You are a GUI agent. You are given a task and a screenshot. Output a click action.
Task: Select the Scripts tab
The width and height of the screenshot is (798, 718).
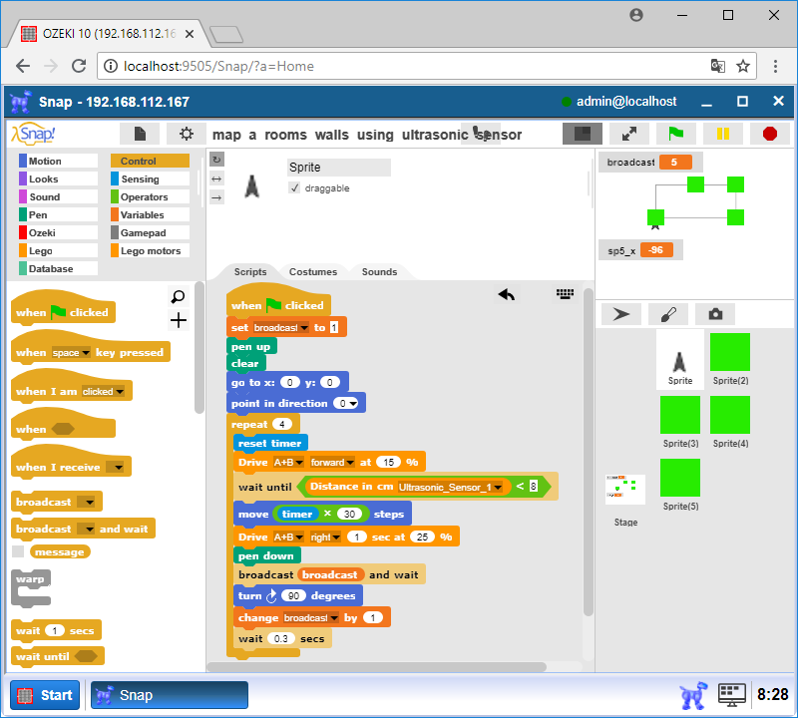tap(250, 271)
